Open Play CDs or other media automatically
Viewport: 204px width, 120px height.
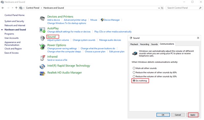(113, 32)
